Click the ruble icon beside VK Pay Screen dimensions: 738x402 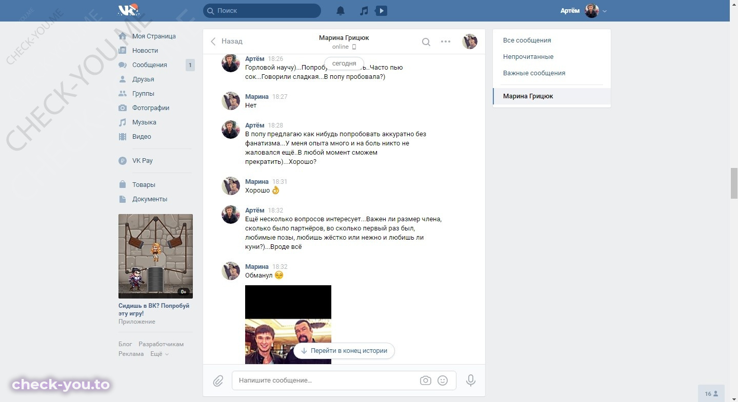click(x=123, y=161)
